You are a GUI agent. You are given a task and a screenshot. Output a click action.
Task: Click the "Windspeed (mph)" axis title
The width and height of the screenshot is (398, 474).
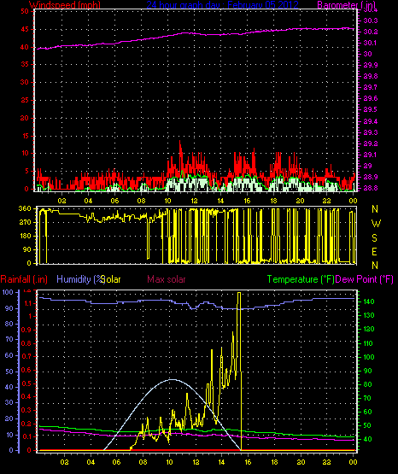coord(65,4)
